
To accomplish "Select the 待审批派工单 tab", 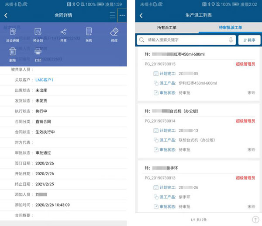I will pos(230,27).
